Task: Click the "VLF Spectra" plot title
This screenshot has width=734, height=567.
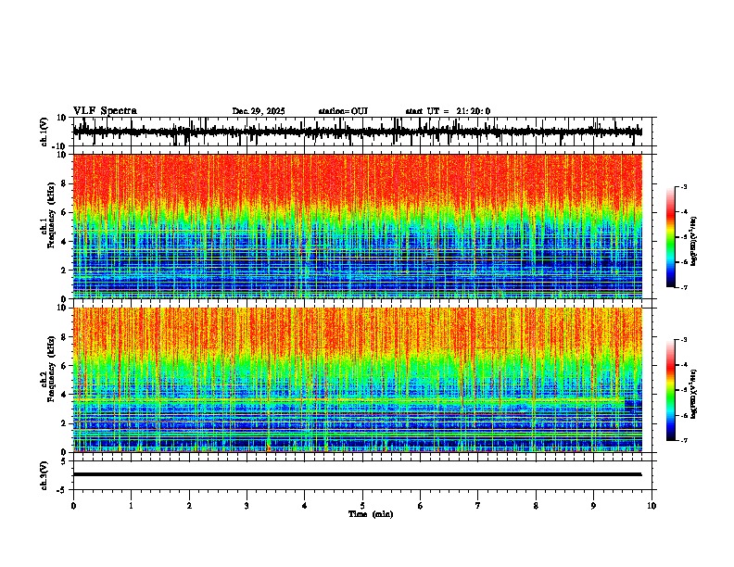Action: tap(105, 111)
